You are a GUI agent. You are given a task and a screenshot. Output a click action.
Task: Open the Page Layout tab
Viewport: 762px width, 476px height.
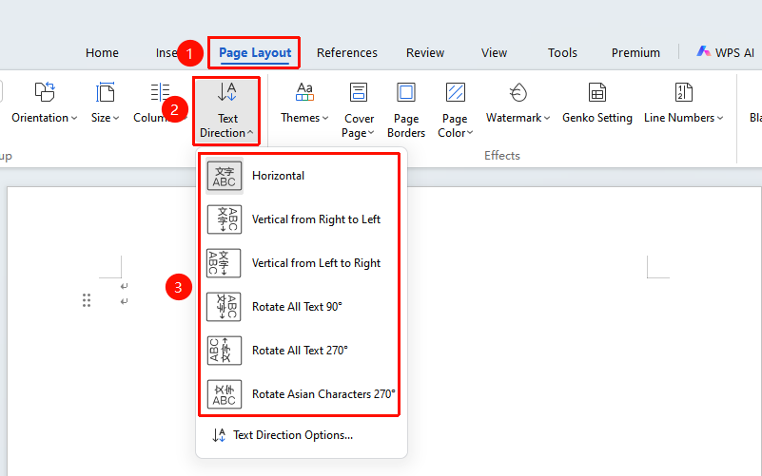255,53
